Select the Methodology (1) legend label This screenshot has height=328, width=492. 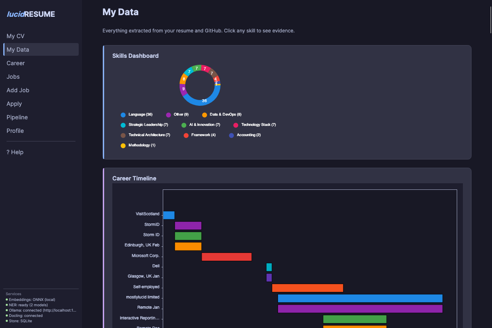142,145
